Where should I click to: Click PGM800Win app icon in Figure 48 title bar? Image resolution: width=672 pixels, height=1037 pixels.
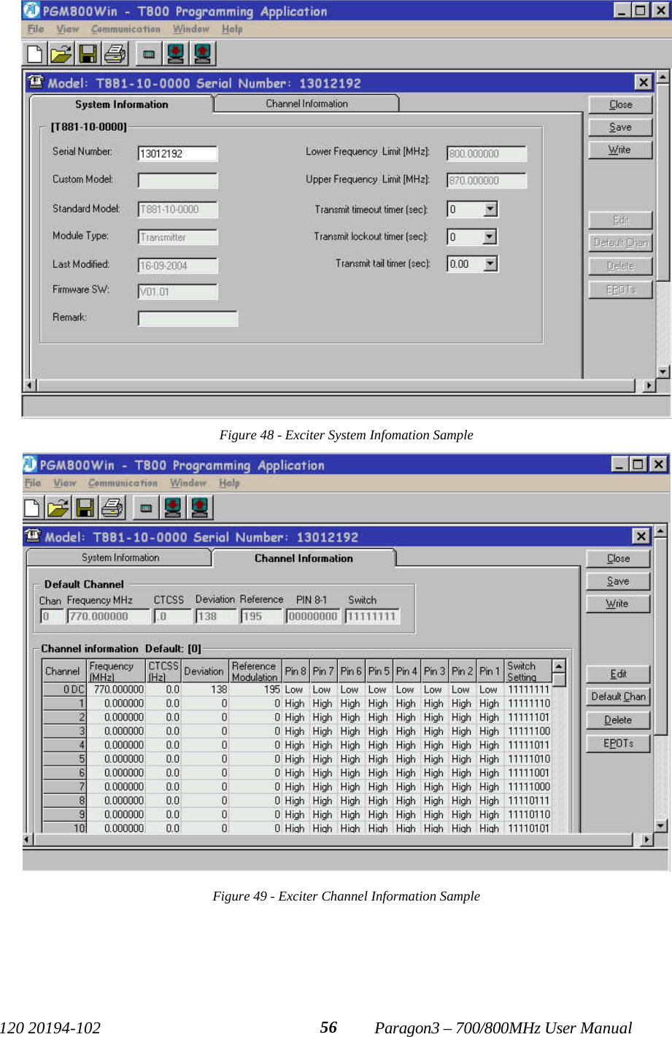click(x=31, y=11)
